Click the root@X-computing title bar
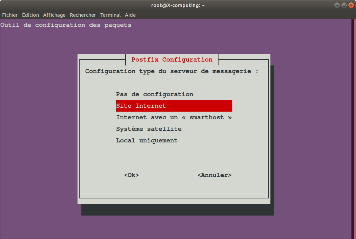 (178, 5)
